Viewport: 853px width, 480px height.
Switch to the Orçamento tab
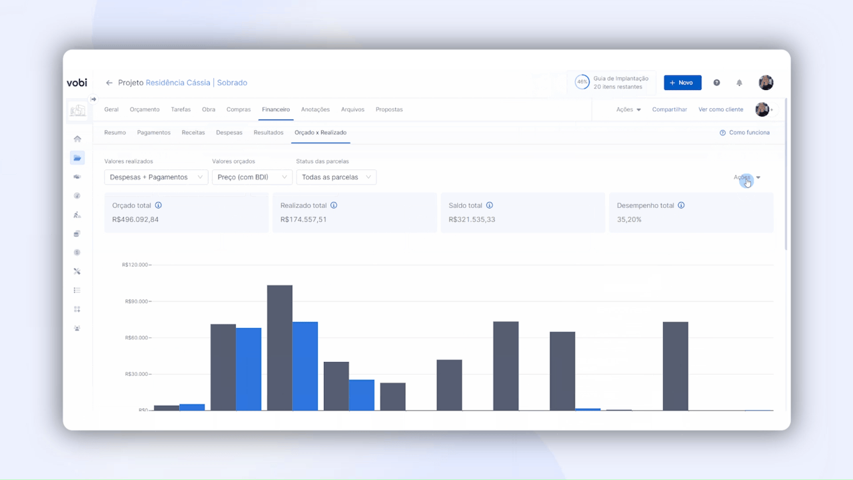[x=145, y=109]
